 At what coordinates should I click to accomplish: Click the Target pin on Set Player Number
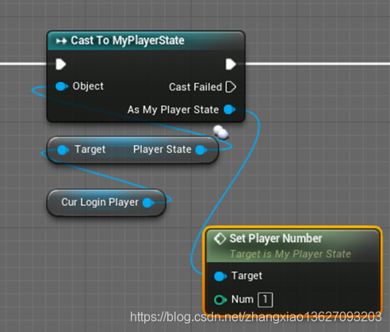tap(220, 277)
